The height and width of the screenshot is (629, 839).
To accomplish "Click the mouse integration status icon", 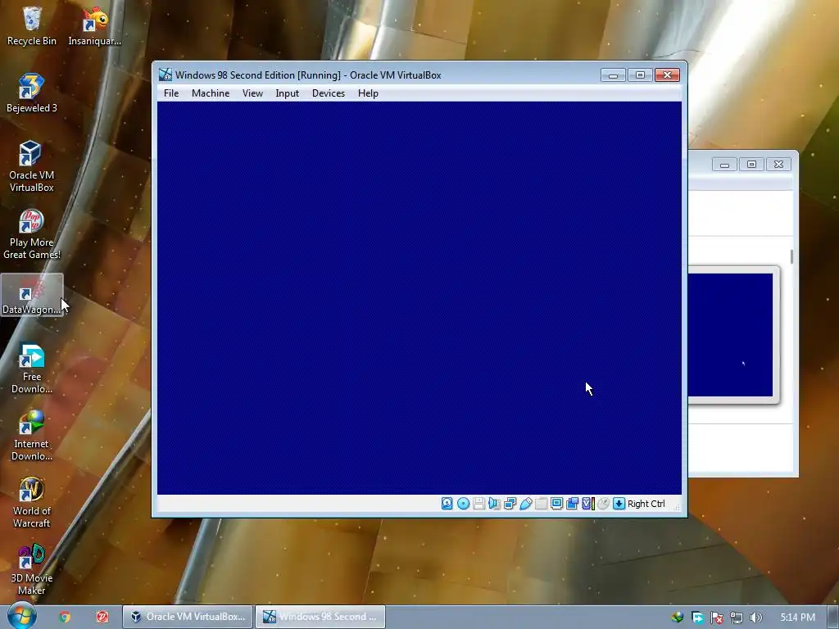I will 604,504.
